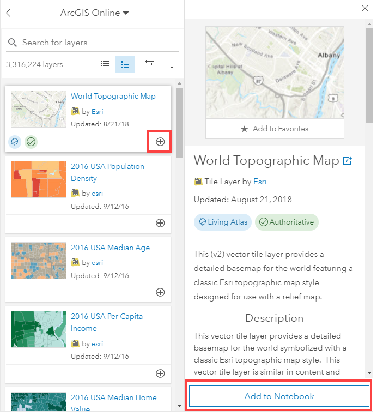
Task: Add 2016 USA Population Density layer
Action: coord(160,222)
